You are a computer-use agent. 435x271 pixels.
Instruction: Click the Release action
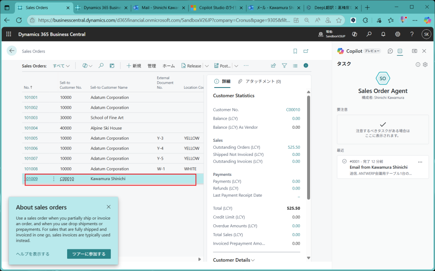coord(192,66)
